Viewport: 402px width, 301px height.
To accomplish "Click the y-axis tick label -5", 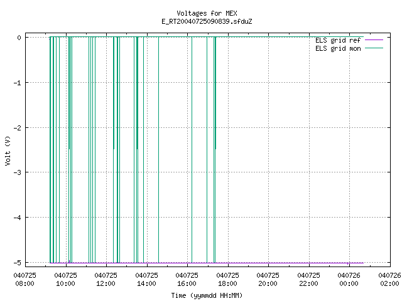I will click(17, 263).
